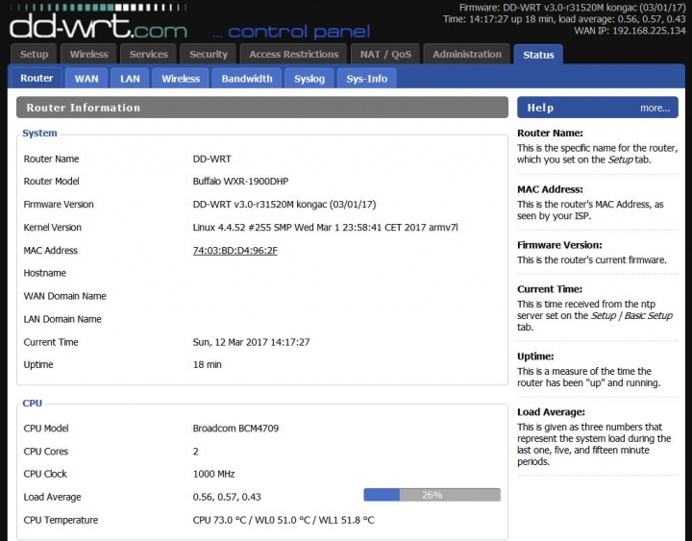This screenshot has height=541, width=692.
Task: Click Current Time value Sun, 12 Mar 2017
Action: click(x=251, y=342)
